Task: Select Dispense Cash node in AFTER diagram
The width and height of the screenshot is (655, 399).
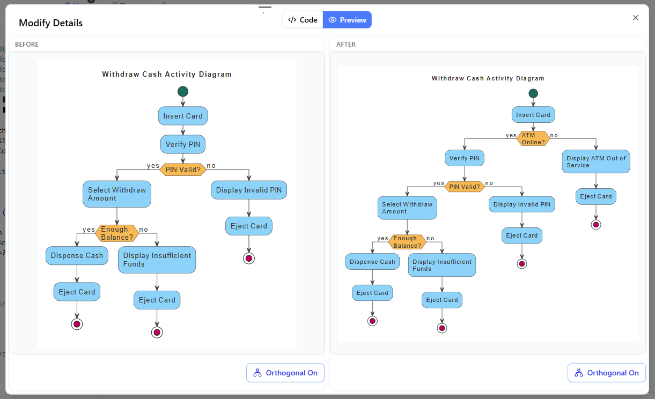Action: (372, 262)
